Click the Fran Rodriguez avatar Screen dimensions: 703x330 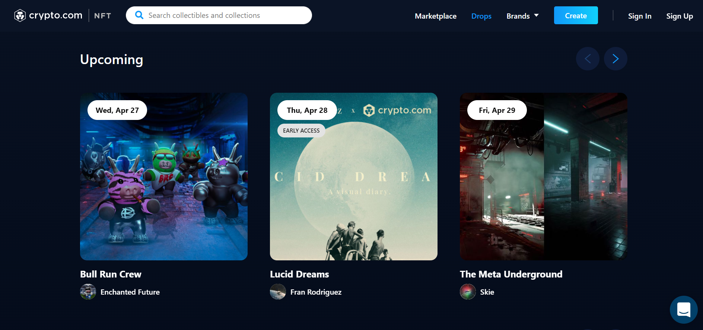[x=278, y=292]
